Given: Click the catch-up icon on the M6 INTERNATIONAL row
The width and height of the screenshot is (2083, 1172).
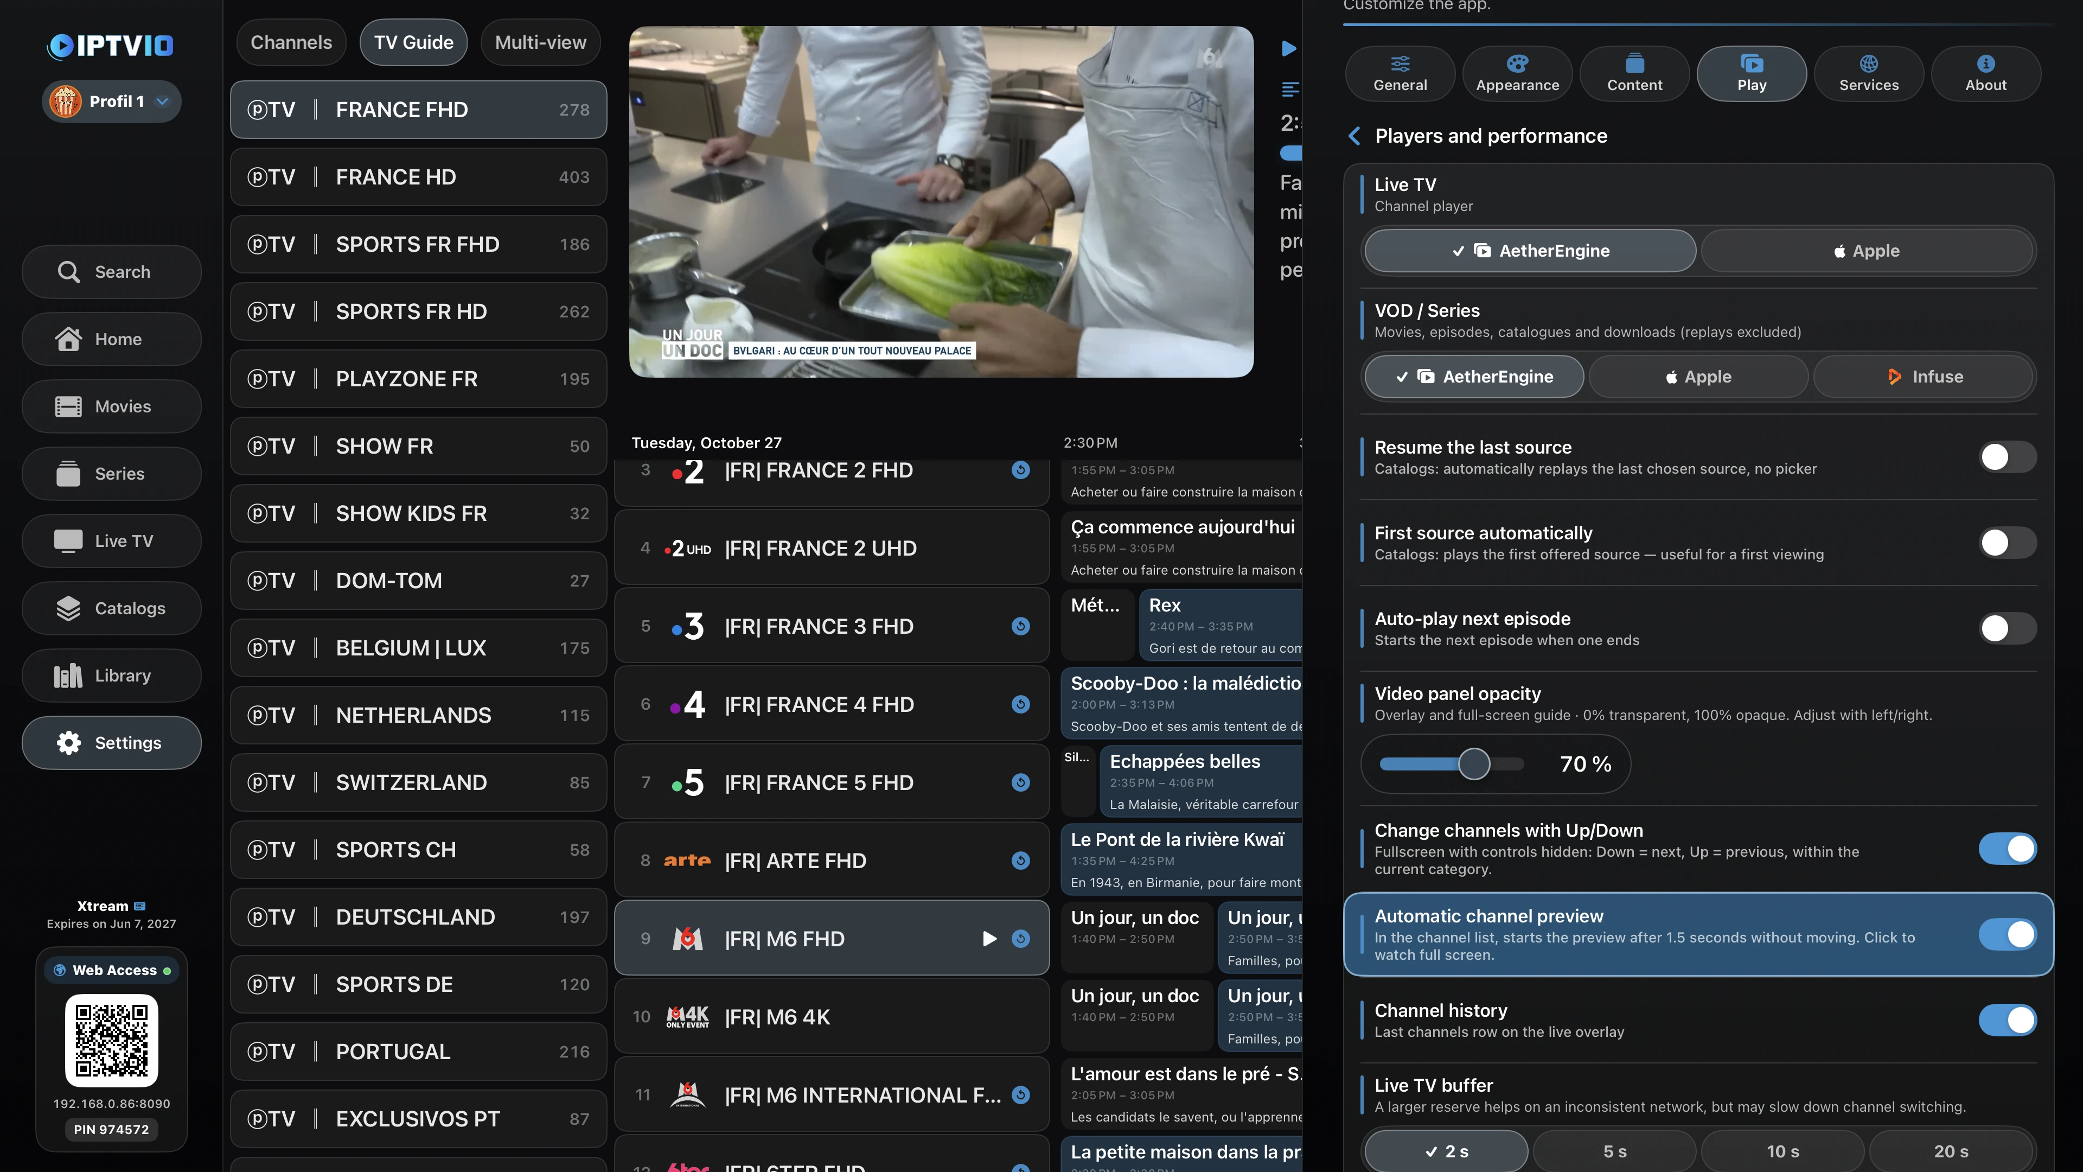Looking at the screenshot, I should [x=1020, y=1094].
